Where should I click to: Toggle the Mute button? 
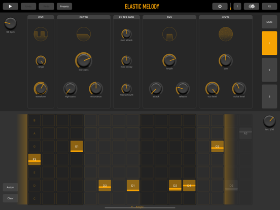point(269,22)
